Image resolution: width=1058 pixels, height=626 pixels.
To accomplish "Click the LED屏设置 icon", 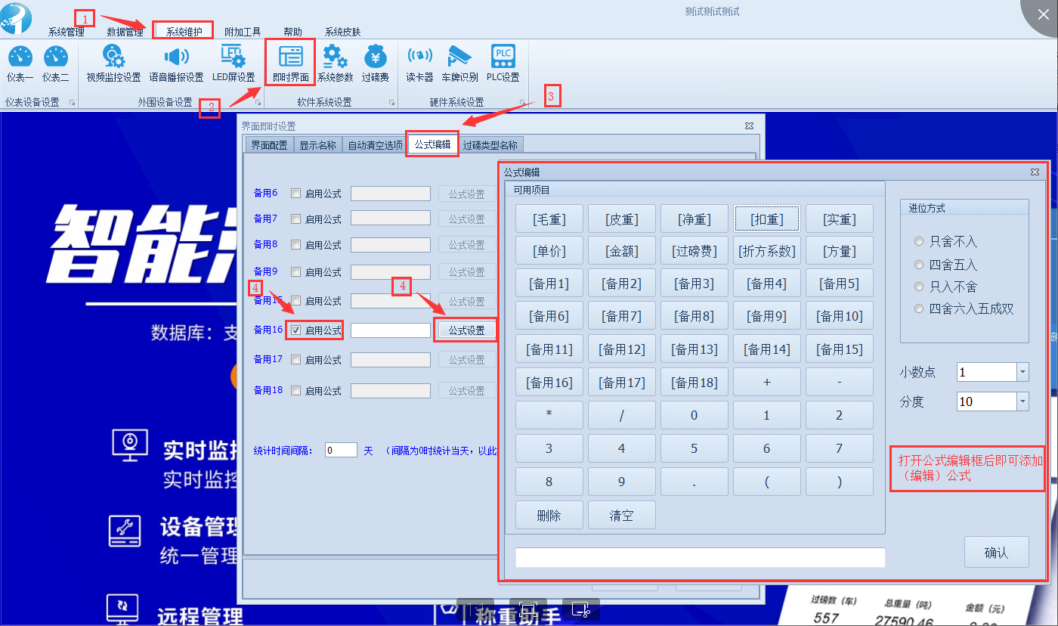I will tap(234, 63).
